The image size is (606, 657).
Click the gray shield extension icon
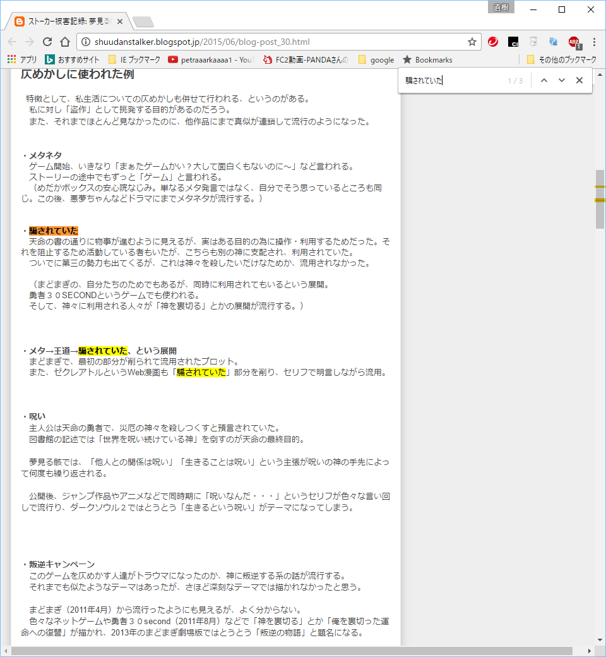[x=533, y=42]
